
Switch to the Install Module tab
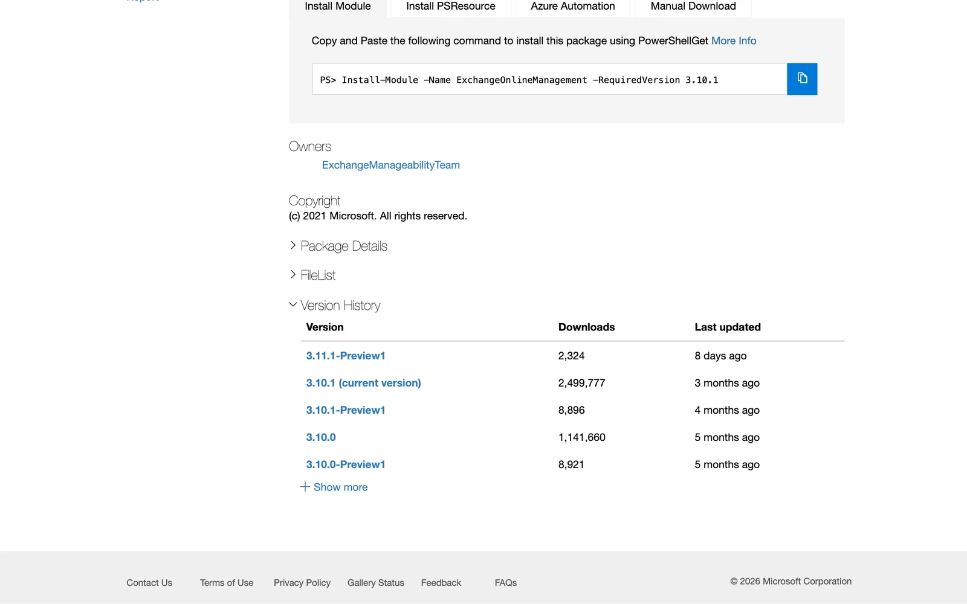click(338, 7)
